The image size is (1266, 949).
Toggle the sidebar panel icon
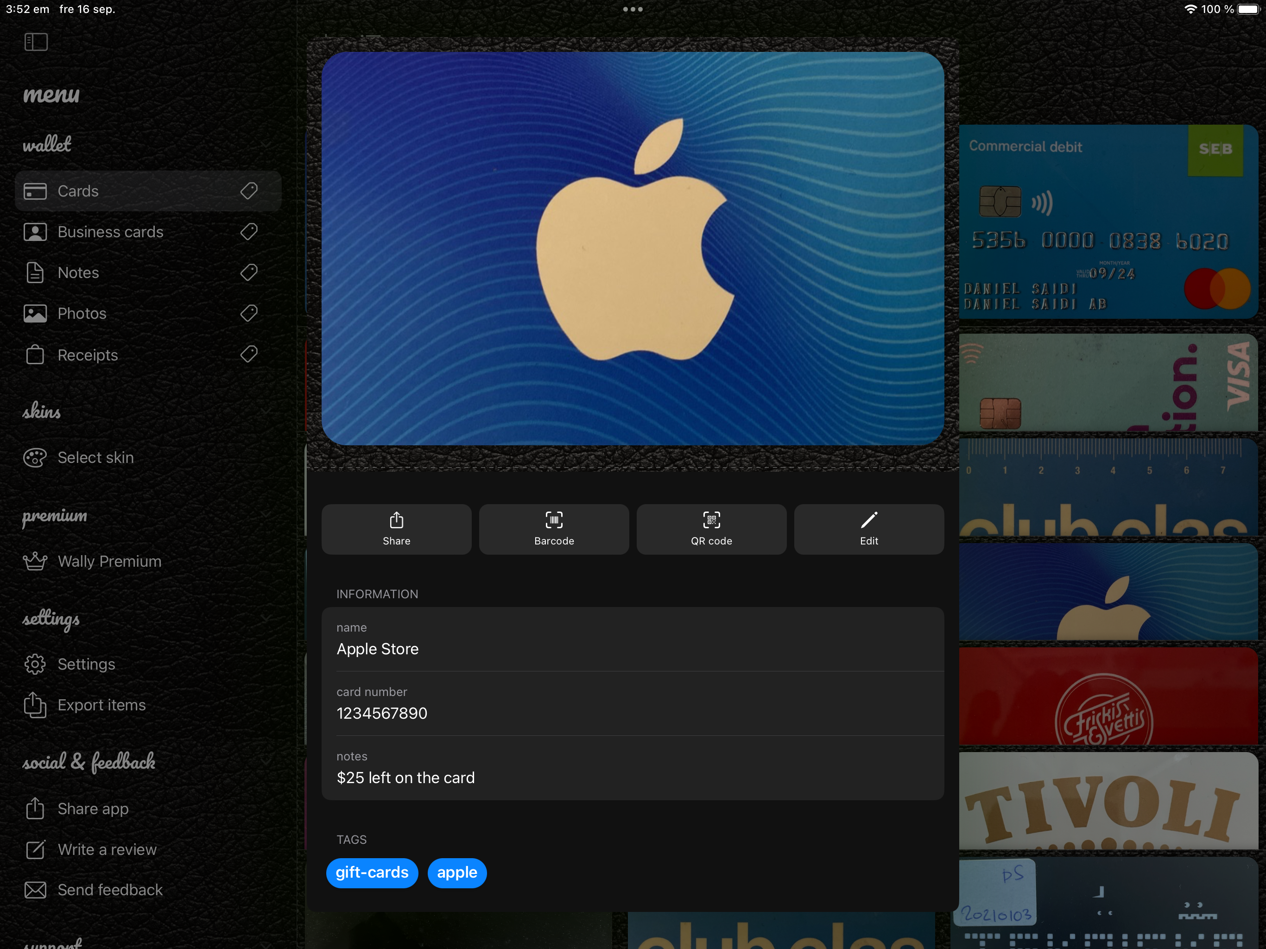coord(36,42)
